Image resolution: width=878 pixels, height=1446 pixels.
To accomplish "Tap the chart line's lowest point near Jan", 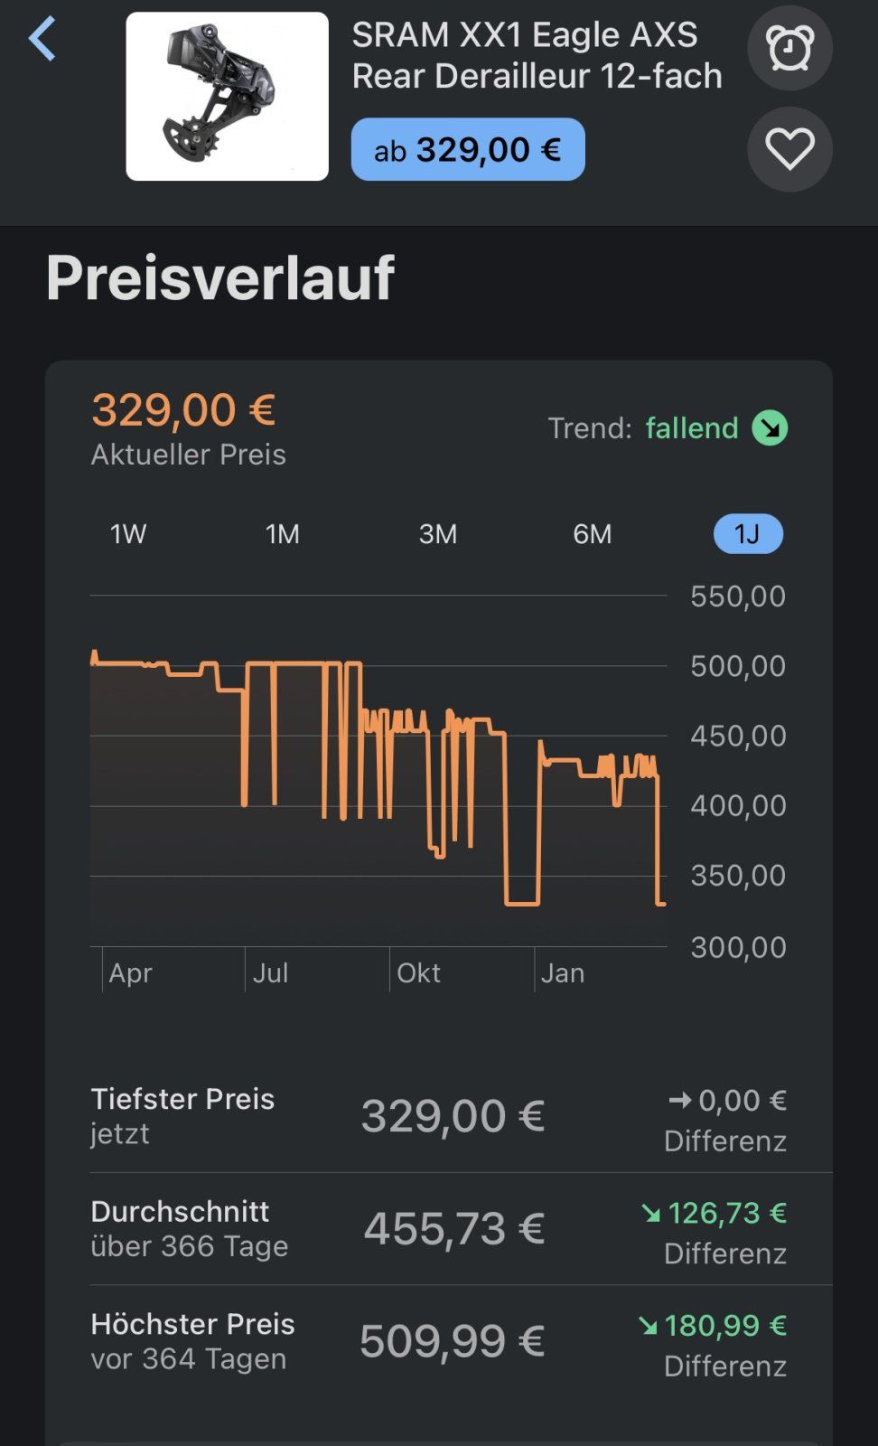I will [x=521, y=903].
